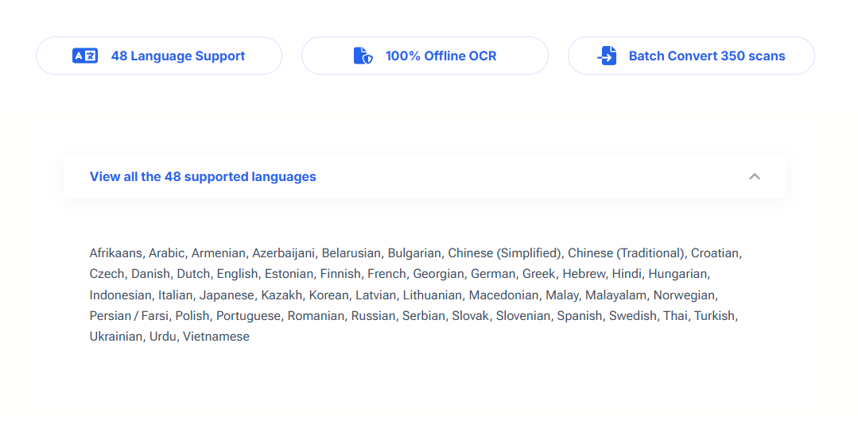Click 'Portuguese' in the language list
Screen dimensions: 858x424
(248, 316)
